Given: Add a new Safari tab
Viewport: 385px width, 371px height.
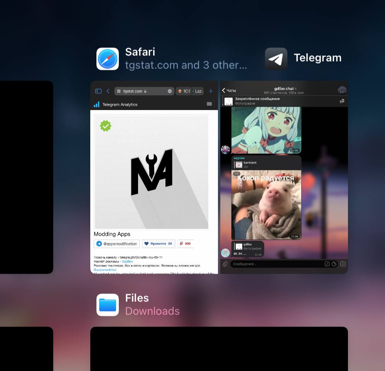Looking at the screenshot, I should (211, 91).
